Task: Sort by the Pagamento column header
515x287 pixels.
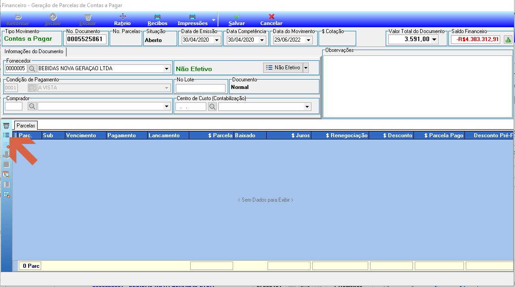Action: 127,135
